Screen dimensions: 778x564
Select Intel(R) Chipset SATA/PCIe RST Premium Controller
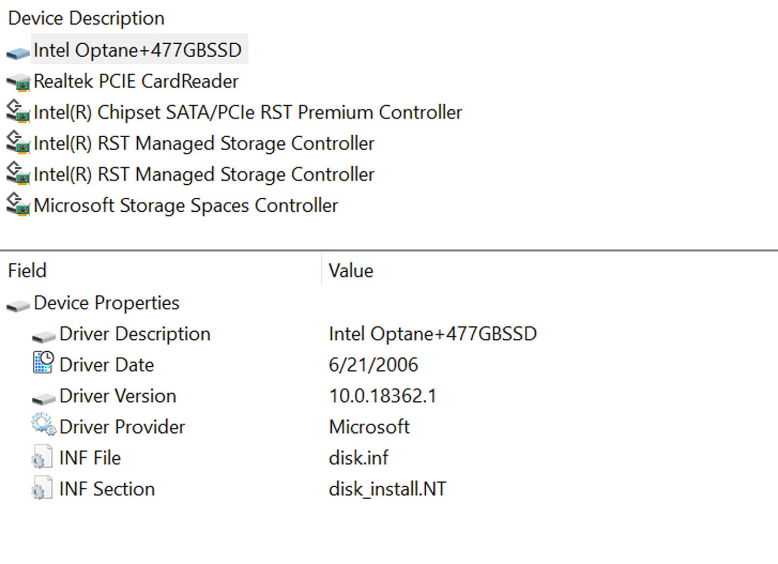coord(247,112)
